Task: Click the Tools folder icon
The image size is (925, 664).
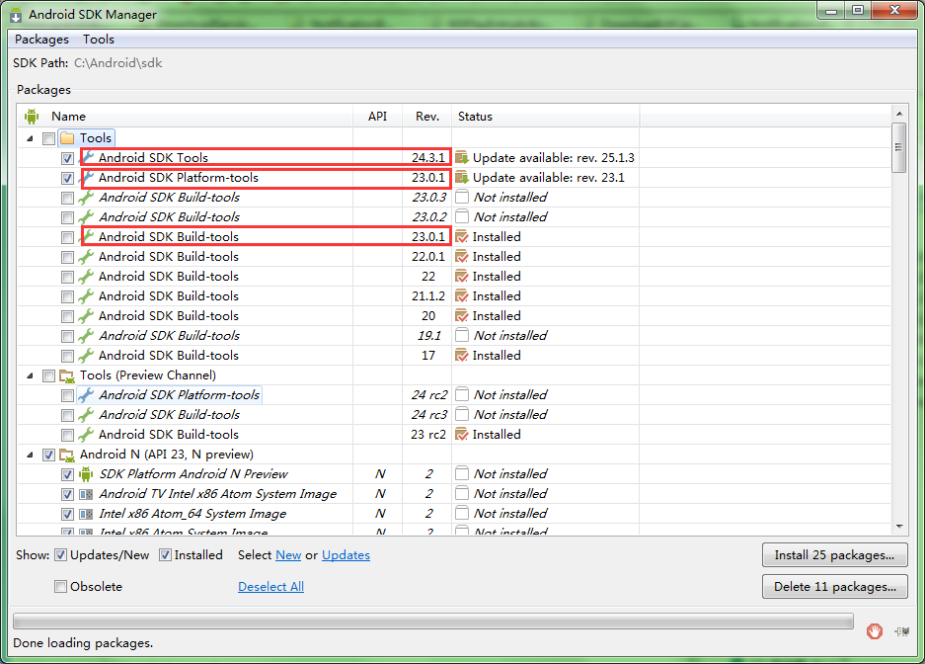Action: tap(67, 138)
